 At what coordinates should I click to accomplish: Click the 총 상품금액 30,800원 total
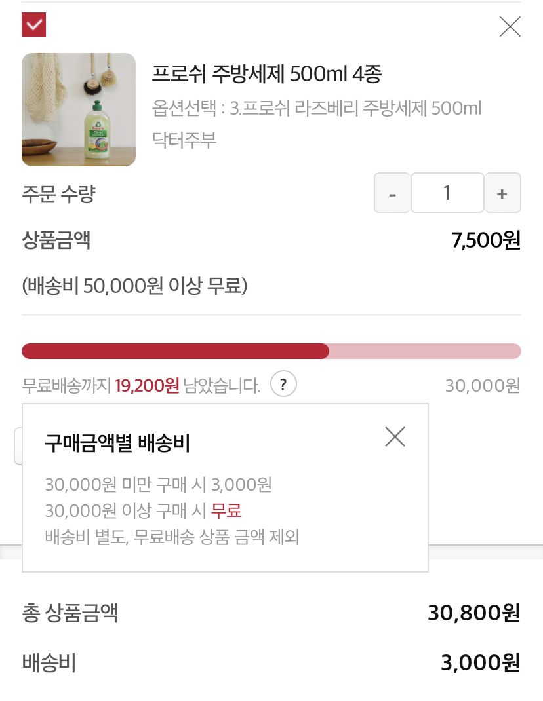pos(473,613)
